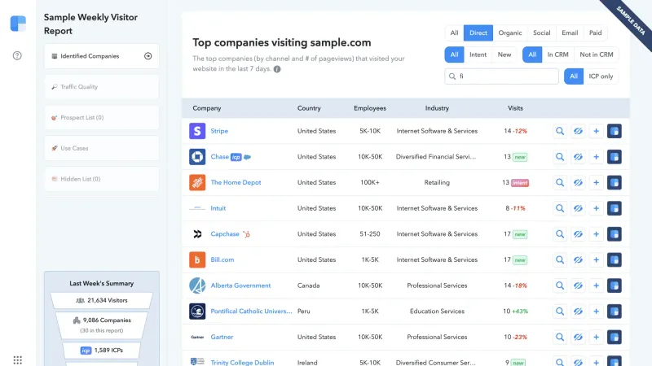This screenshot has height=366, width=652.
Task: Click the info icon after 'last 7 days'
Action: tap(277, 69)
